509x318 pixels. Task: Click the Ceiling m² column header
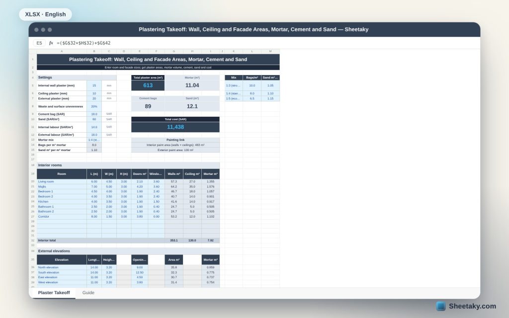(192, 174)
